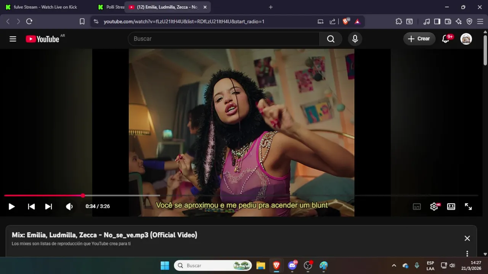The image size is (488, 274).
Task: Go back in browser history
Action: click(x=8, y=22)
